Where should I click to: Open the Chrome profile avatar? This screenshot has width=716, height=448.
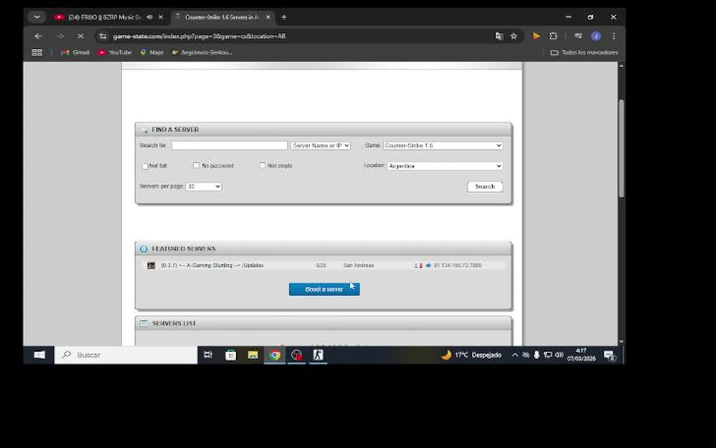[596, 36]
